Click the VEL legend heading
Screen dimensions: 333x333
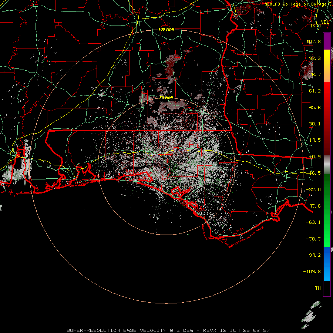[325, 22]
